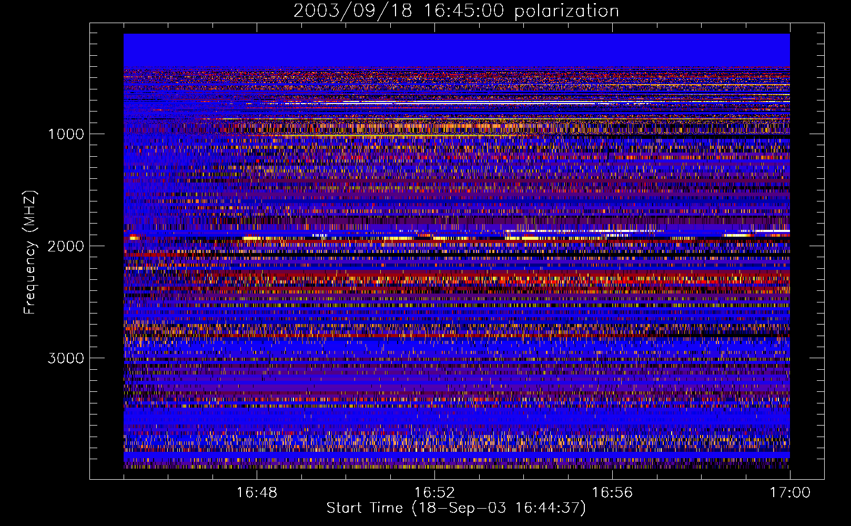Viewport: 851px width, 526px height.
Task: Click the 'Frequency (MHZ)' axis label
Action: 31,253
